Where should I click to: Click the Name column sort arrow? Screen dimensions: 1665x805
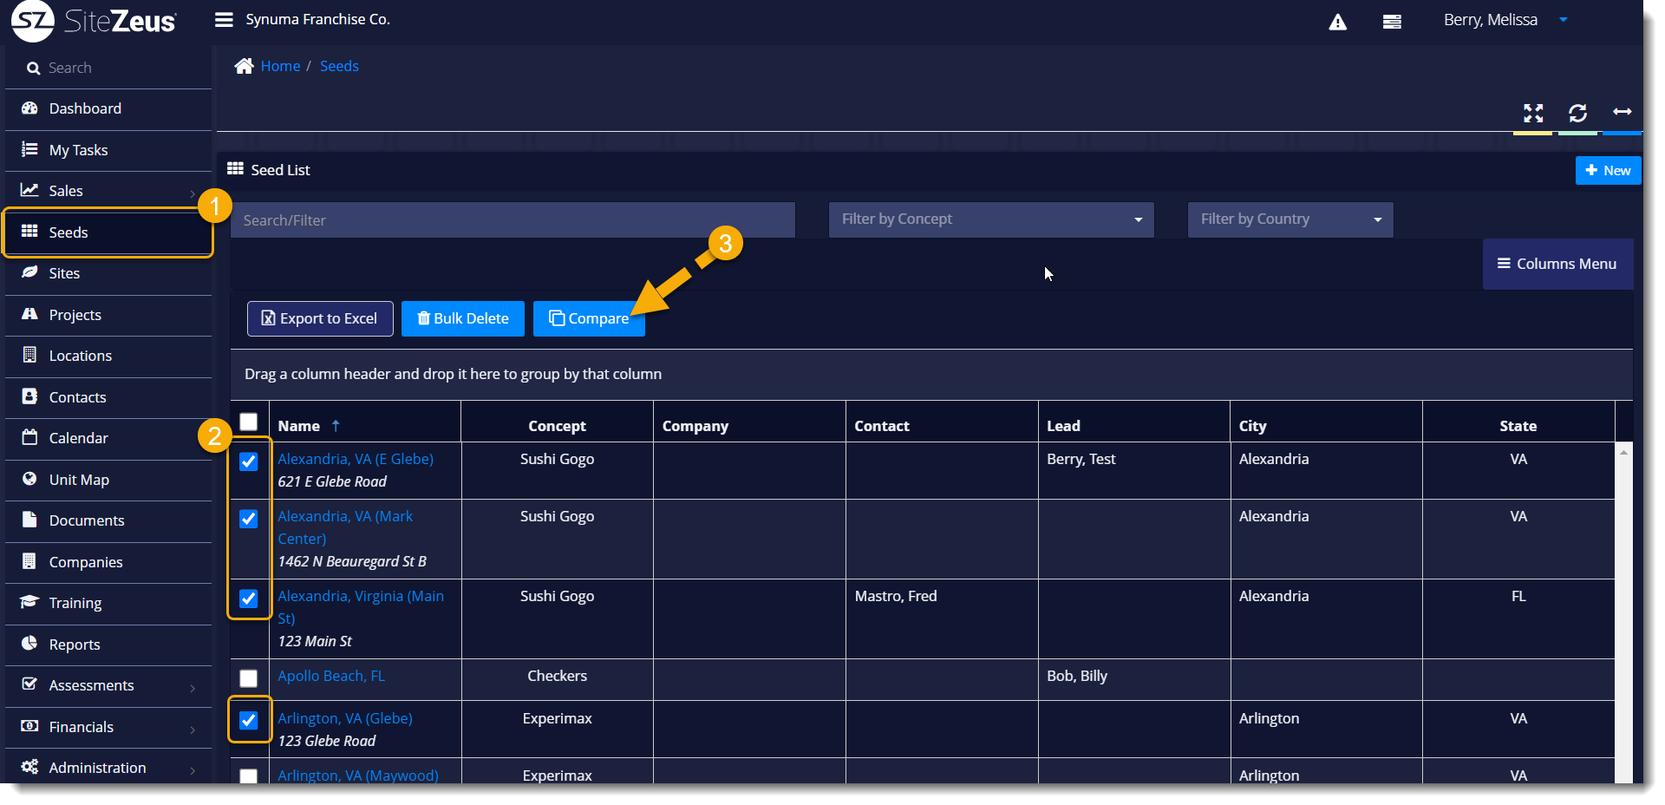click(336, 426)
